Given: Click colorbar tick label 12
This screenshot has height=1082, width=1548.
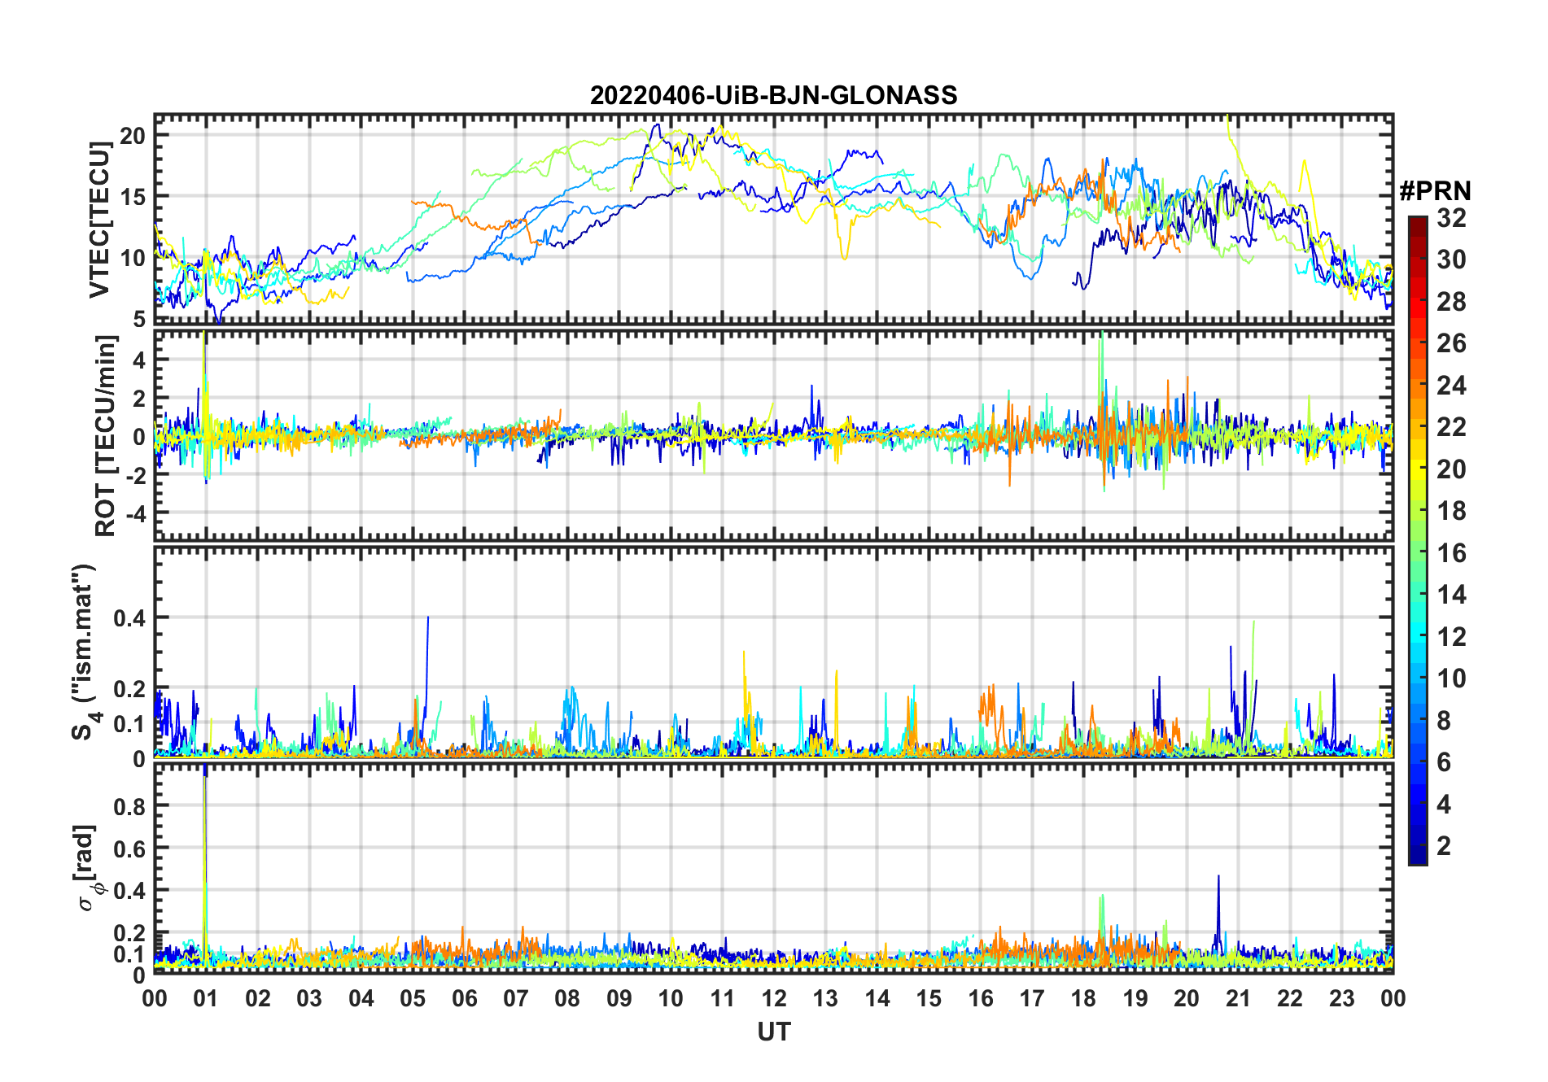Looking at the screenshot, I should pyautogui.click(x=1451, y=636).
